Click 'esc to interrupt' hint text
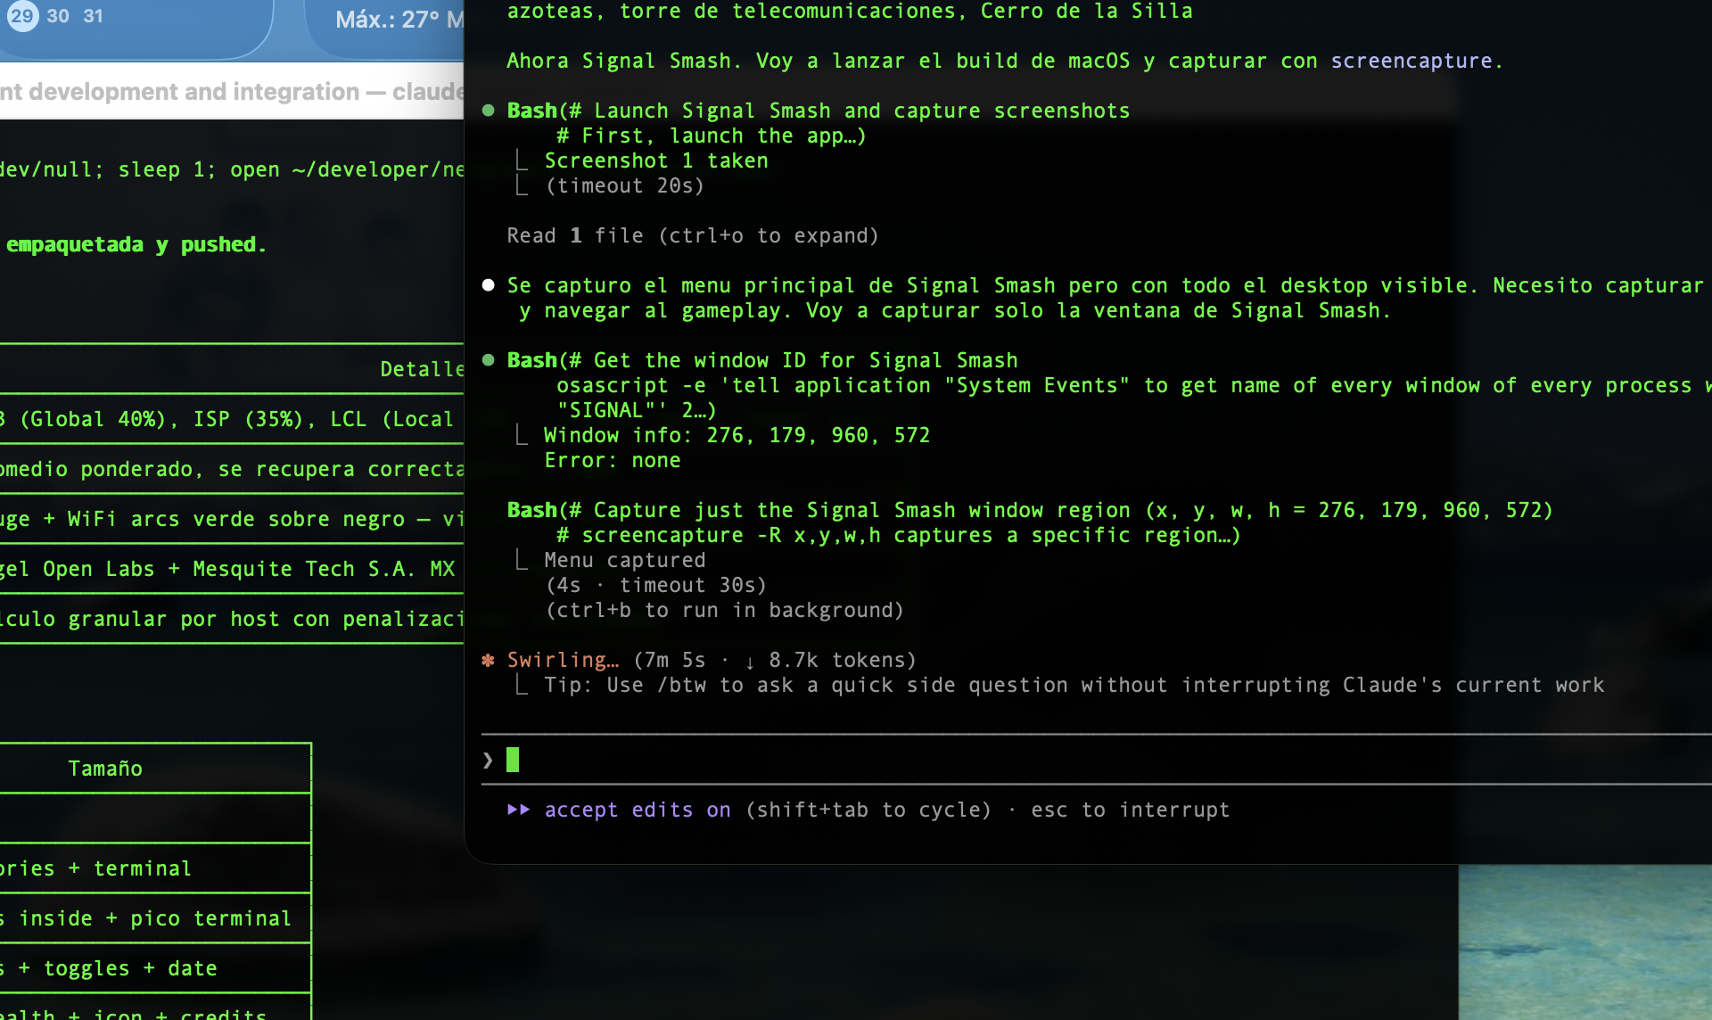 coord(1131,810)
